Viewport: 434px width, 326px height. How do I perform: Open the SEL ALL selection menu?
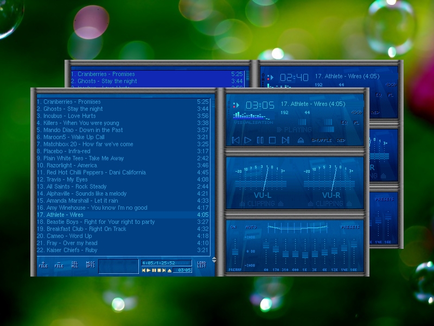tap(74, 265)
